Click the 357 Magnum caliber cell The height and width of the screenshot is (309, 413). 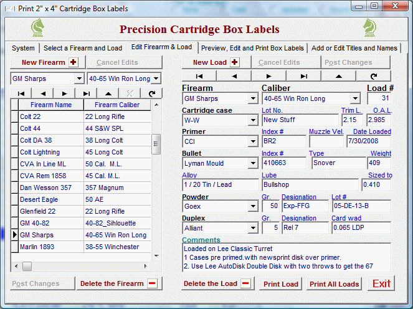(x=117, y=188)
